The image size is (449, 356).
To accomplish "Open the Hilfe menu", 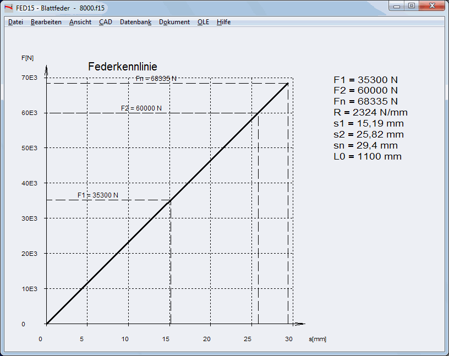I will point(223,22).
